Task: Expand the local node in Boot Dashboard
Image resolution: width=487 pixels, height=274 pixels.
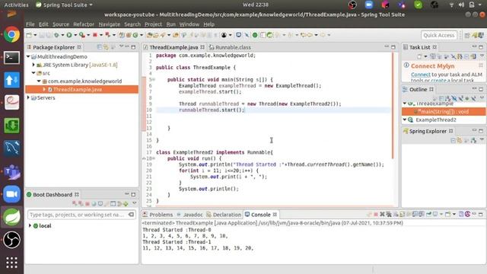Action: click(x=30, y=225)
